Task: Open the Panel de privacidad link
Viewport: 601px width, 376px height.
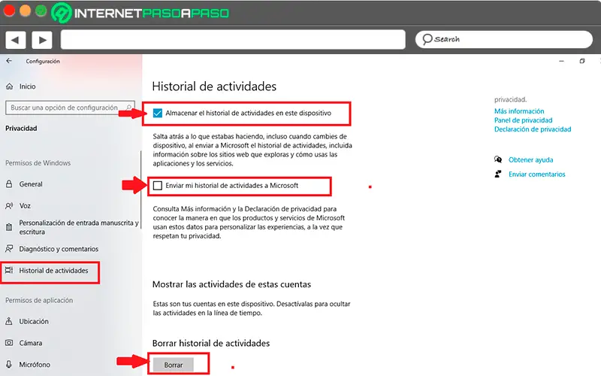Action: 523,120
